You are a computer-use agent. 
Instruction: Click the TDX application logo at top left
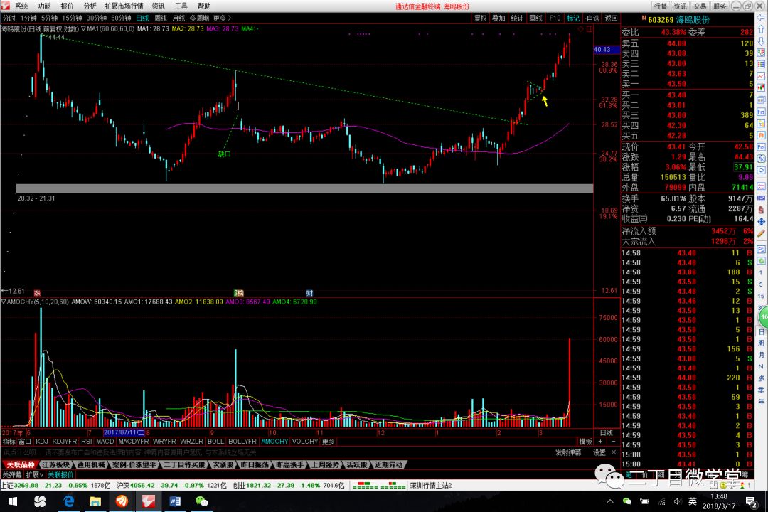coord(6,6)
